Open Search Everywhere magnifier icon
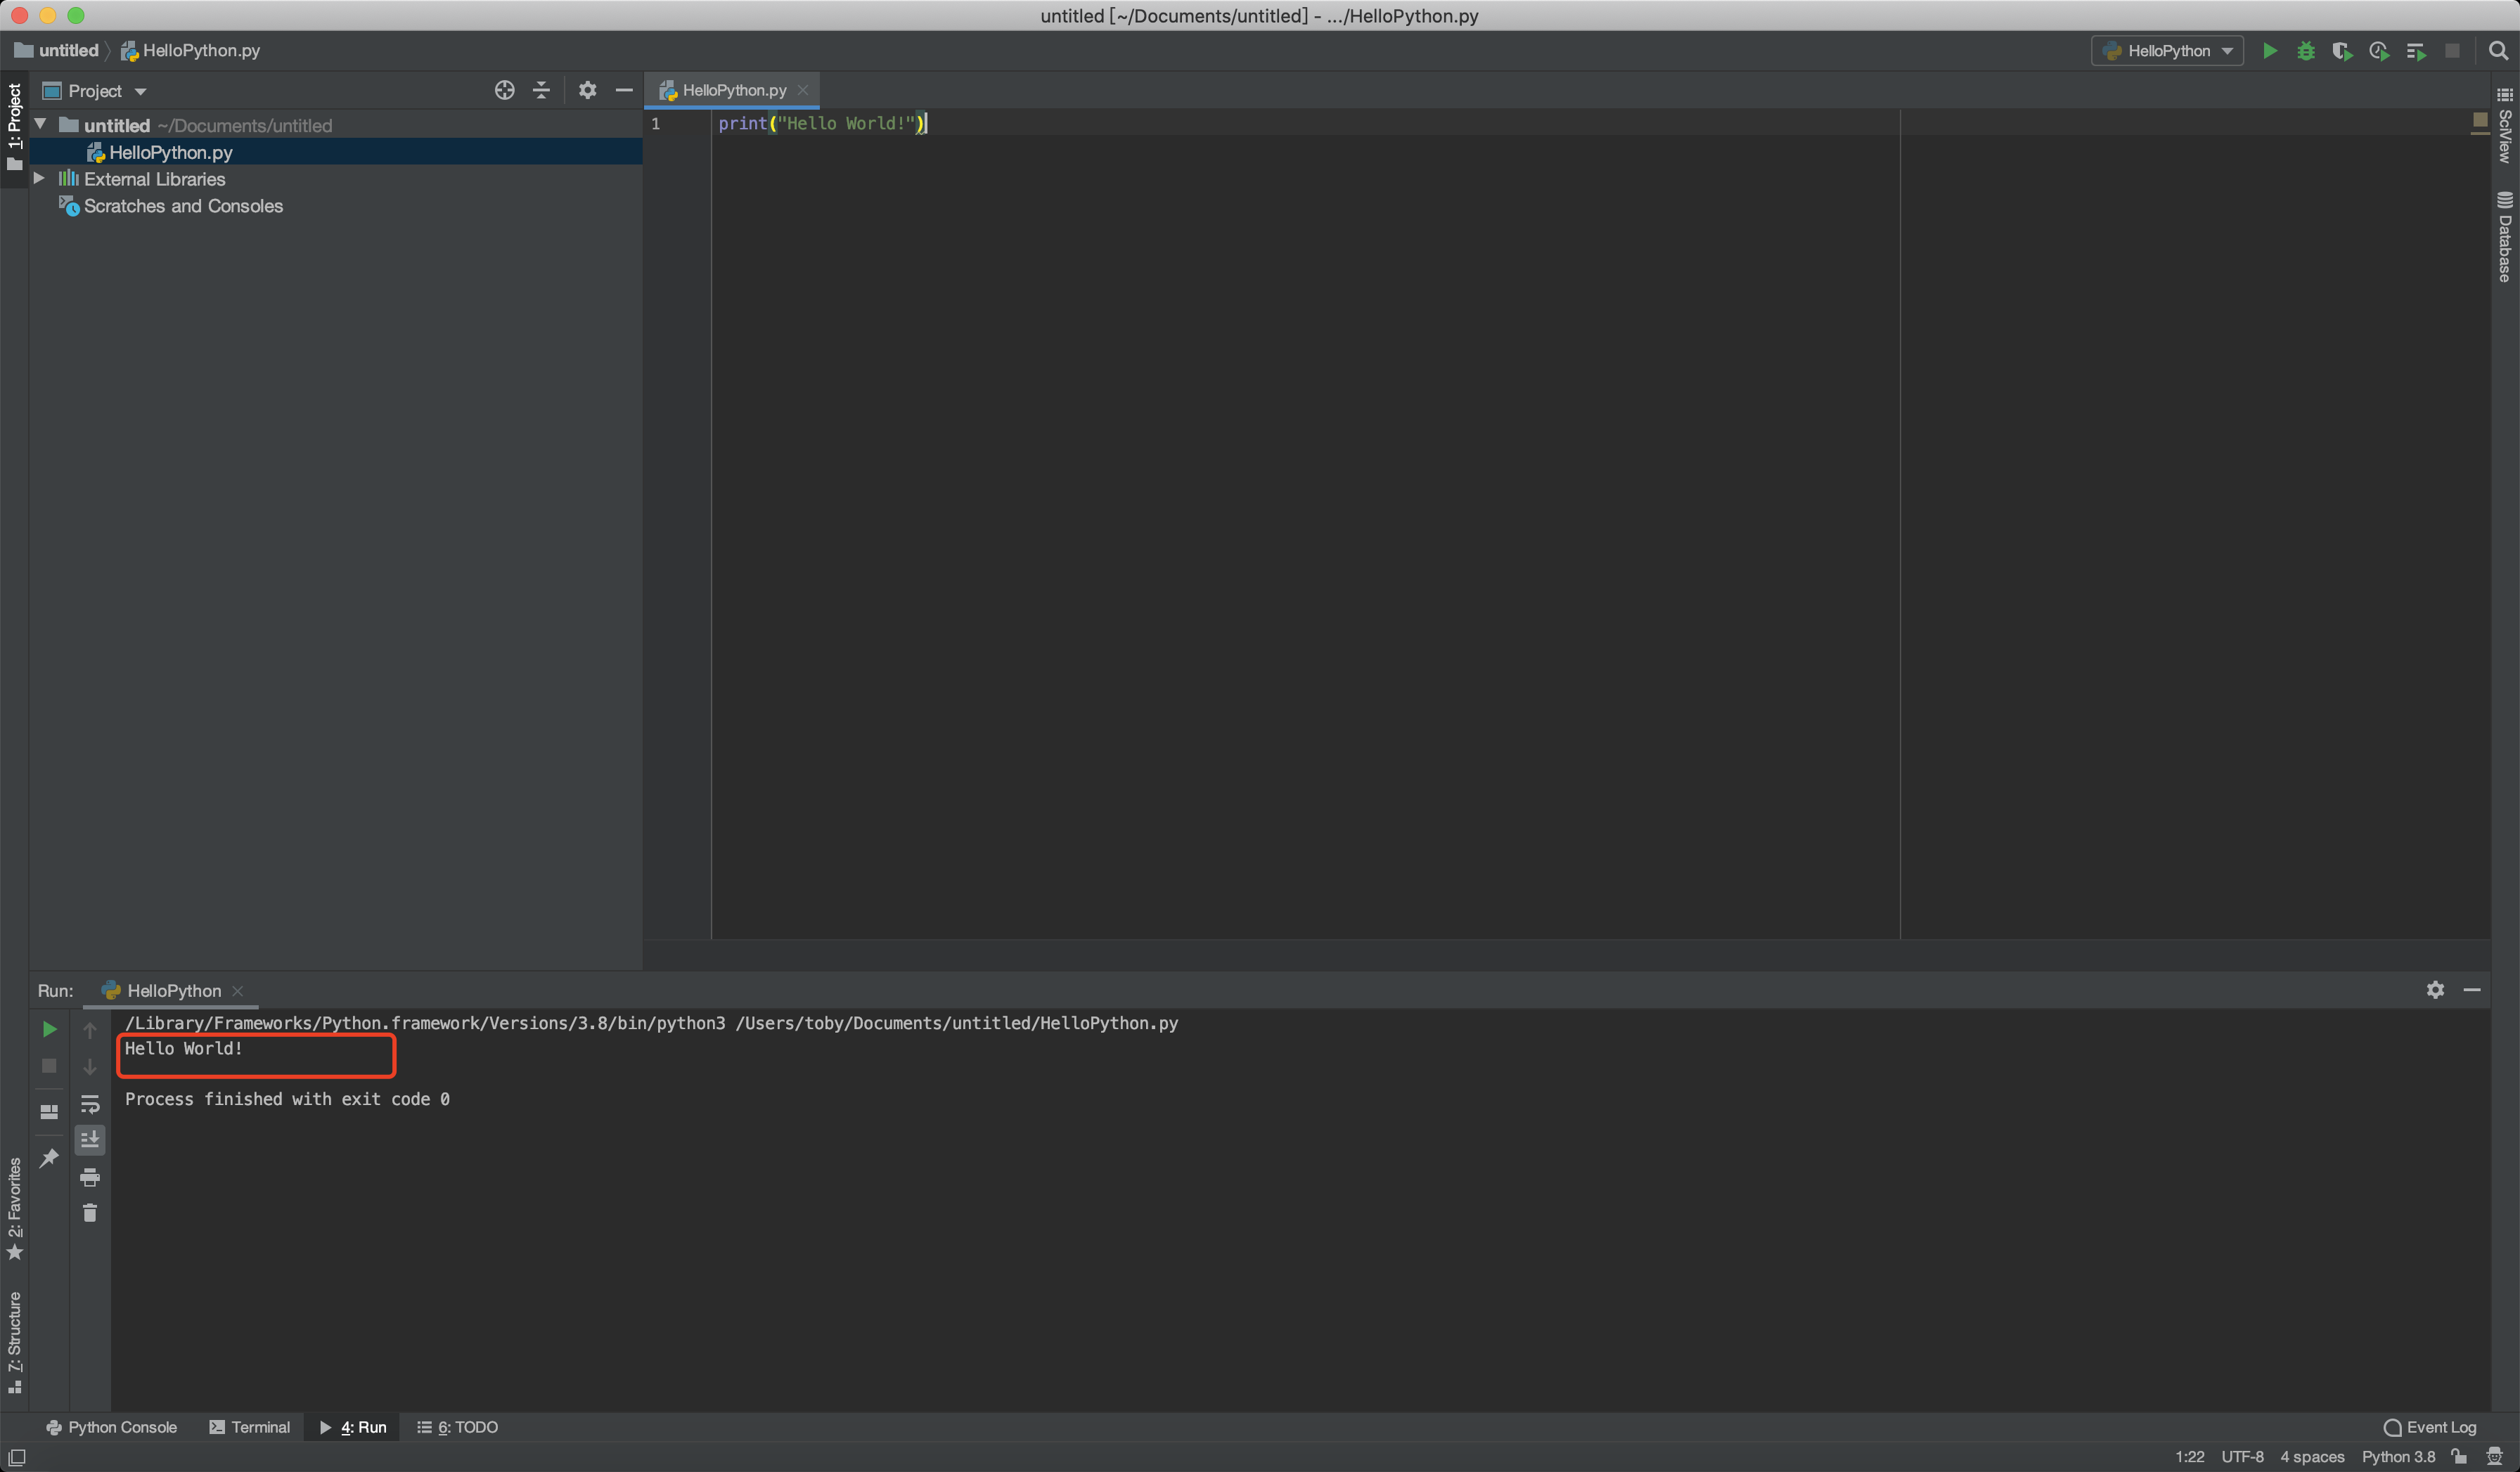Viewport: 2520px width, 1472px height. pyautogui.click(x=2498, y=51)
